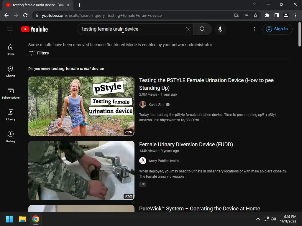
Task: Open Subscriptions in the sidebar
Action: (x=11, y=93)
